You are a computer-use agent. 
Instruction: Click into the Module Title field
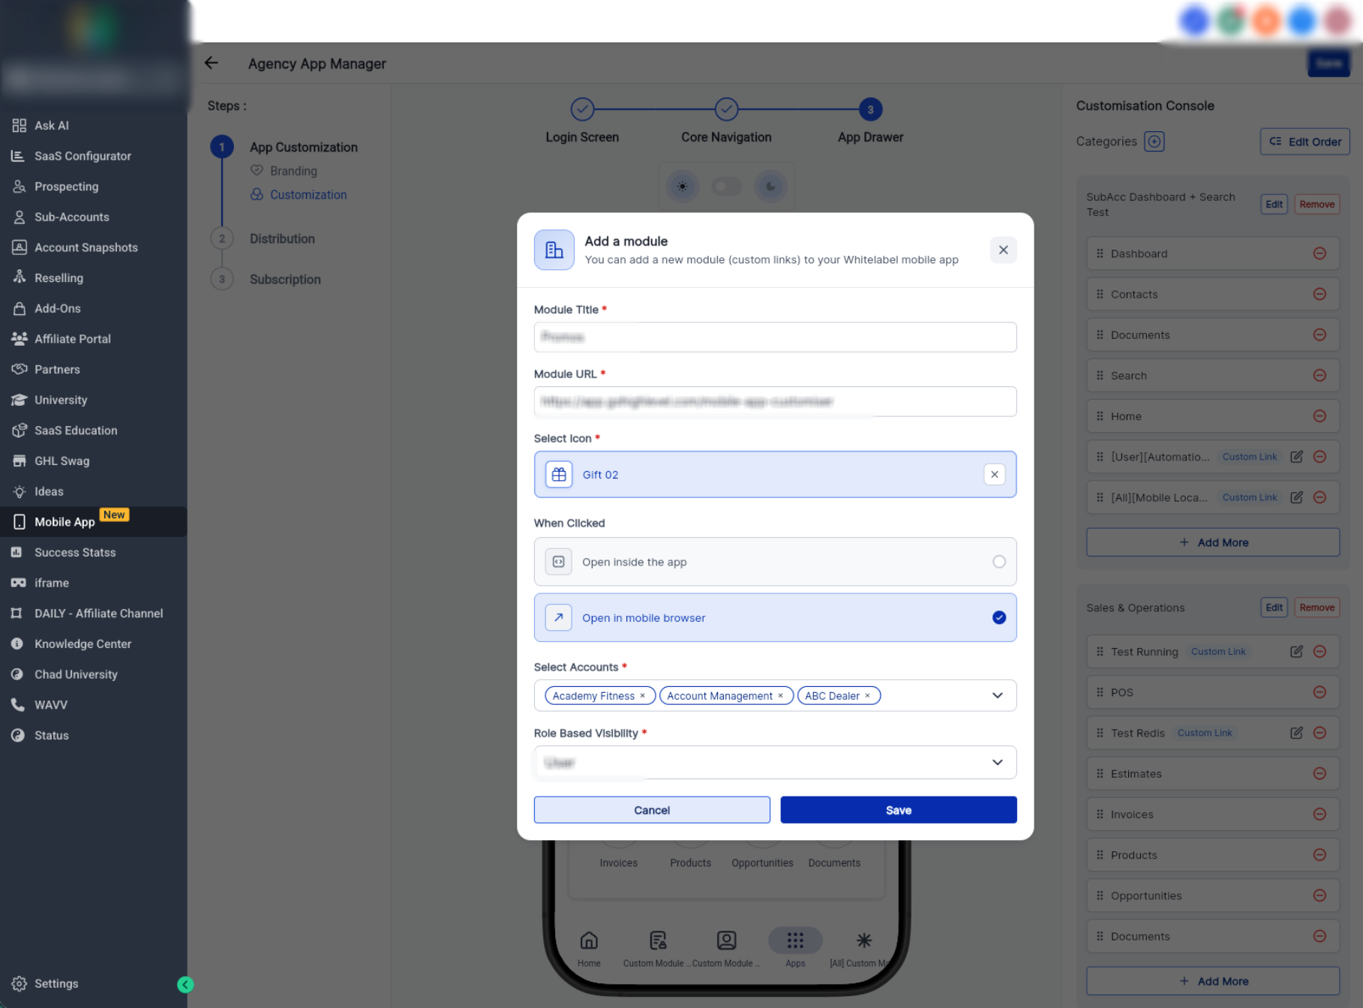click(x=775, y=337)
